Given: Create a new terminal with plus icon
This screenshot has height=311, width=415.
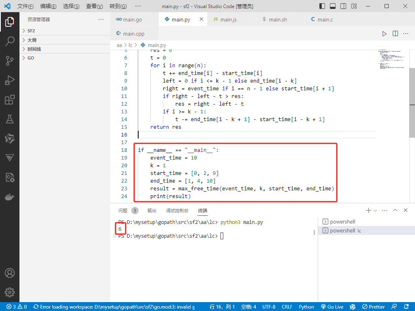Looking at the screenshot, I should tap(368, 210).
